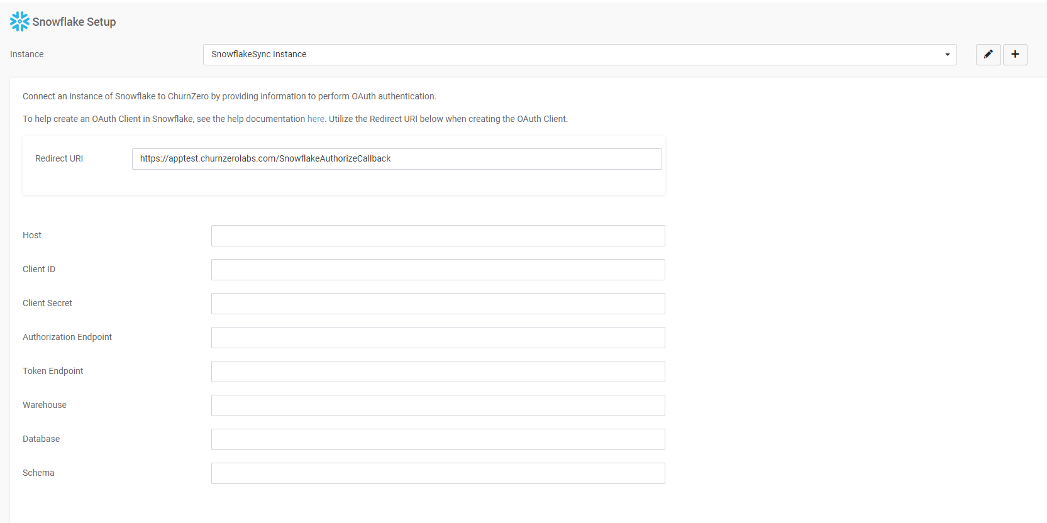Screen dimensions: 1047x523
Task: Click the 'Warehouse' label
Action: point(45,405)
